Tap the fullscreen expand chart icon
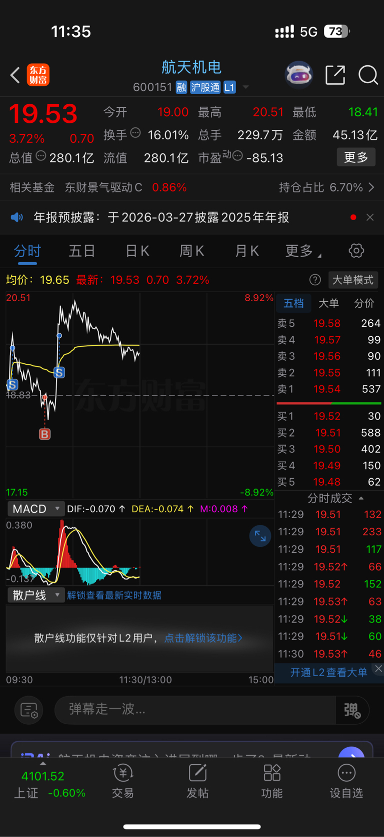 pyautogui.click(x=260, y=536)
